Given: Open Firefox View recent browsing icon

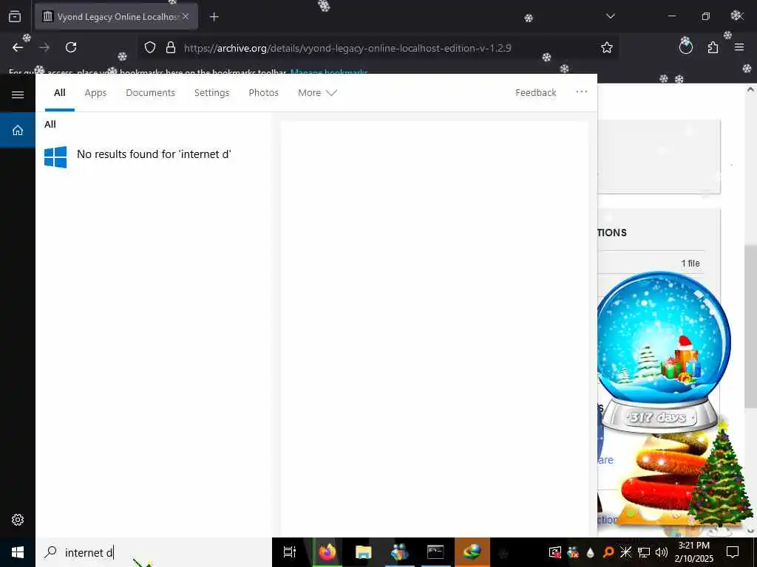Looking at the screenshot, I should click(x=15, y=17).
